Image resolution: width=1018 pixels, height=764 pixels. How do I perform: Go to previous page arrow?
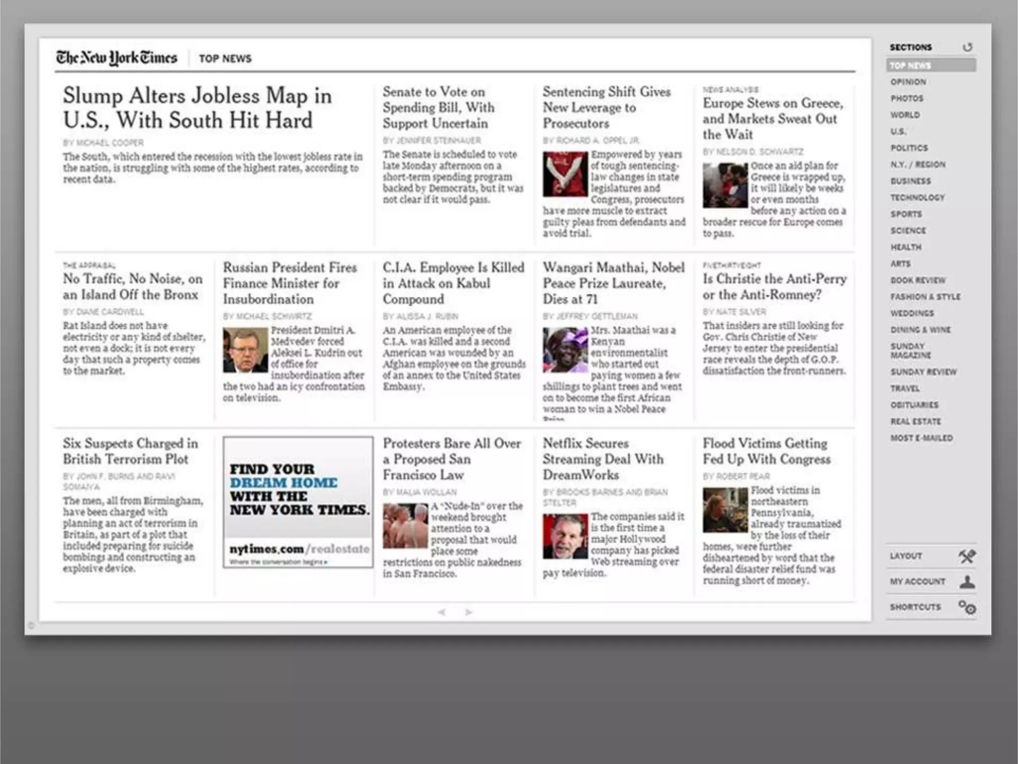point(442,612)
